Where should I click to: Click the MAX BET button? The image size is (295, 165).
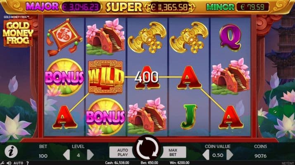(173, 152)
